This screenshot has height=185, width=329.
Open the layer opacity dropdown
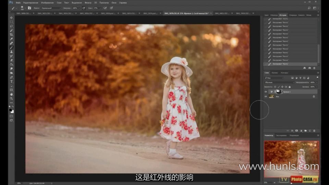317,83
